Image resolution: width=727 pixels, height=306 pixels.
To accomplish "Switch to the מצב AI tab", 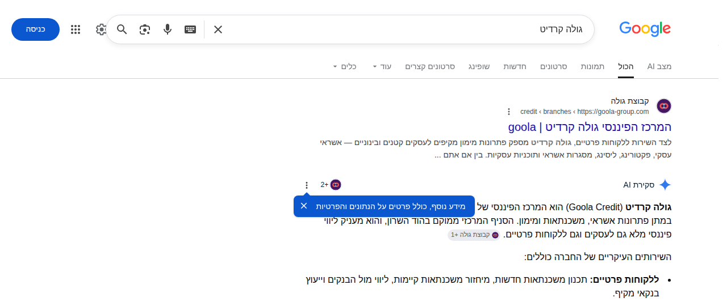I will (659, 66).
